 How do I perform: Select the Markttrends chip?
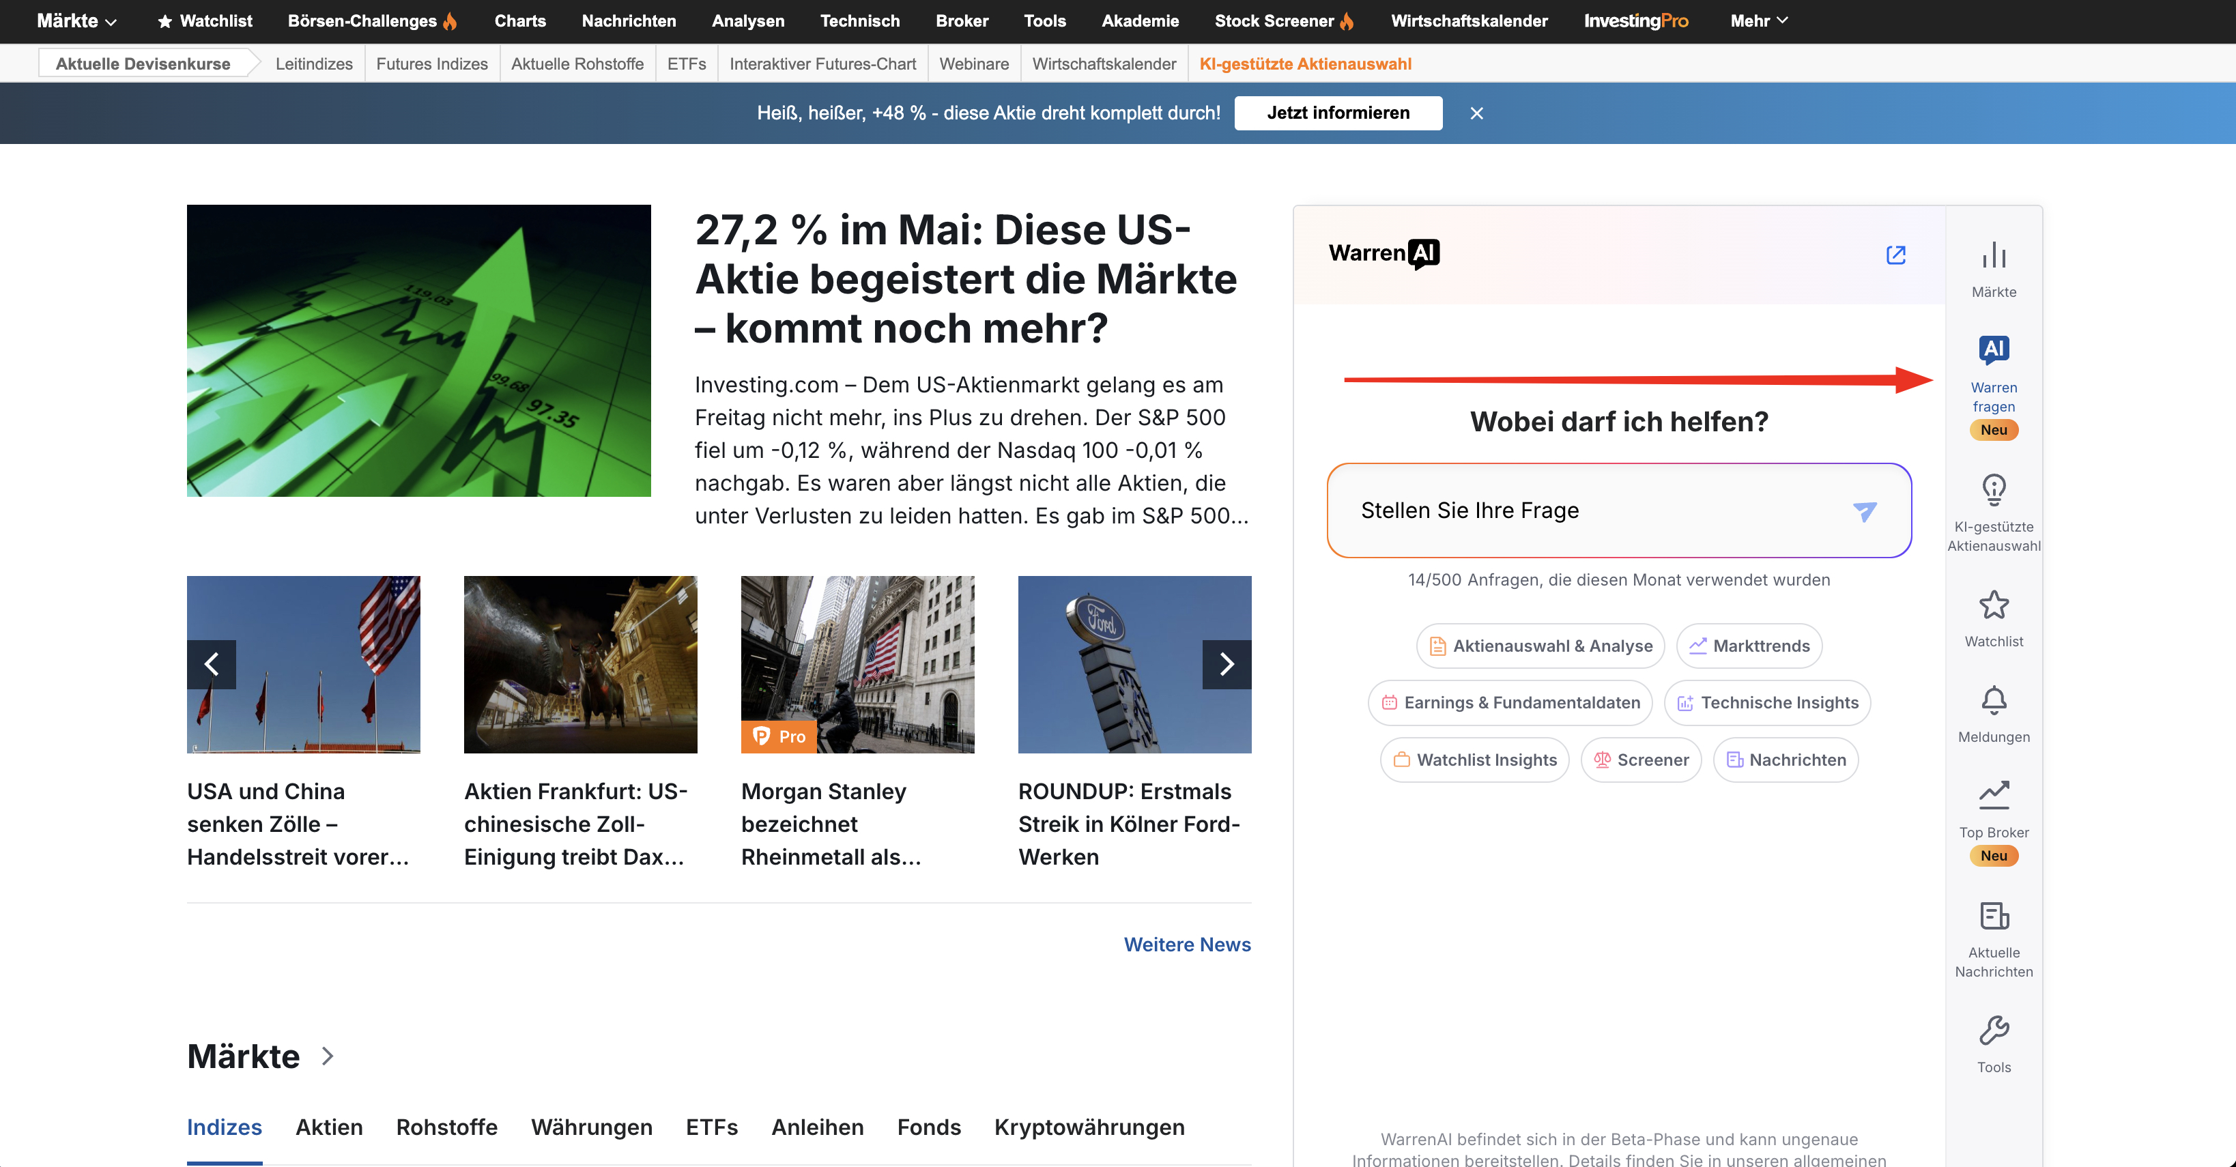pos(1748,646)
